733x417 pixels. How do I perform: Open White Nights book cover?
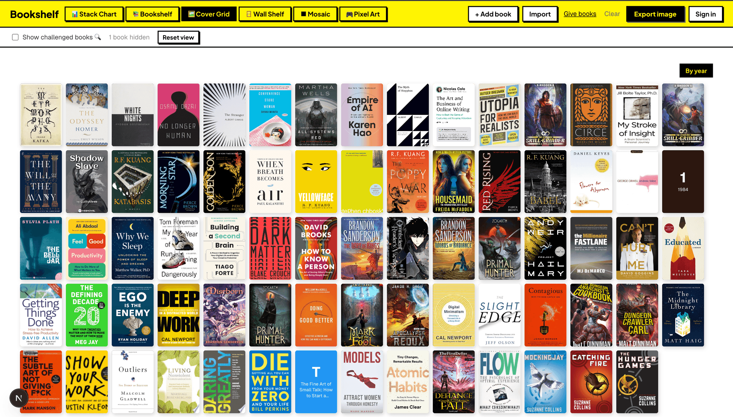click(133, 115)
